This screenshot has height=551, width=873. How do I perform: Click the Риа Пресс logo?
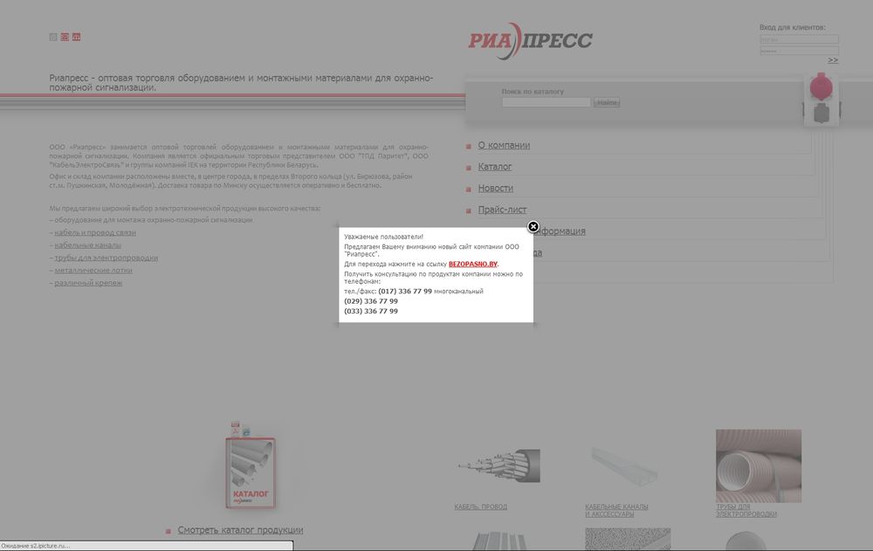(530, 40)
